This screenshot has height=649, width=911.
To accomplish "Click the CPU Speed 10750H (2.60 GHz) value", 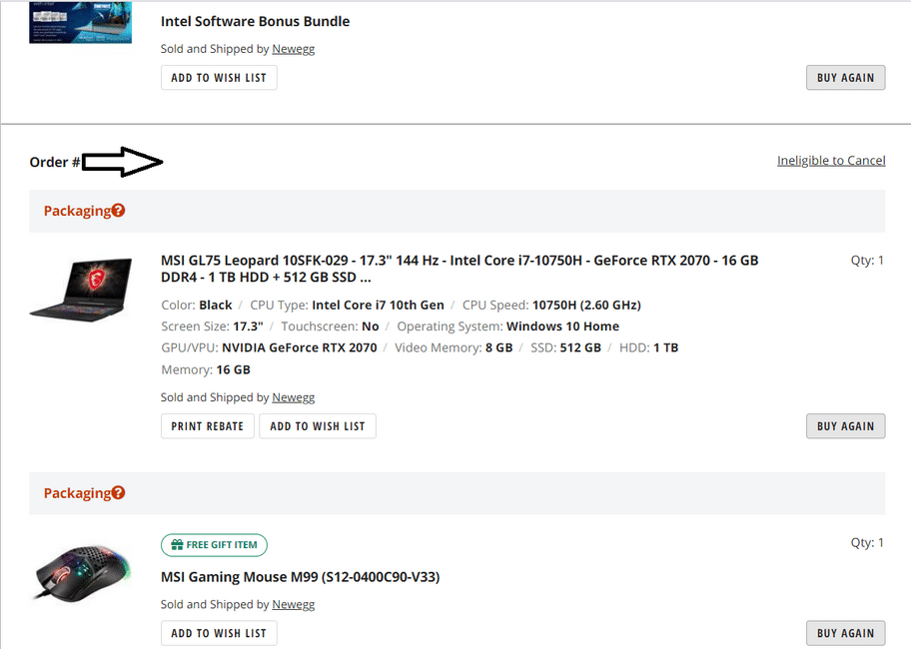I will [x=586, y=306].
